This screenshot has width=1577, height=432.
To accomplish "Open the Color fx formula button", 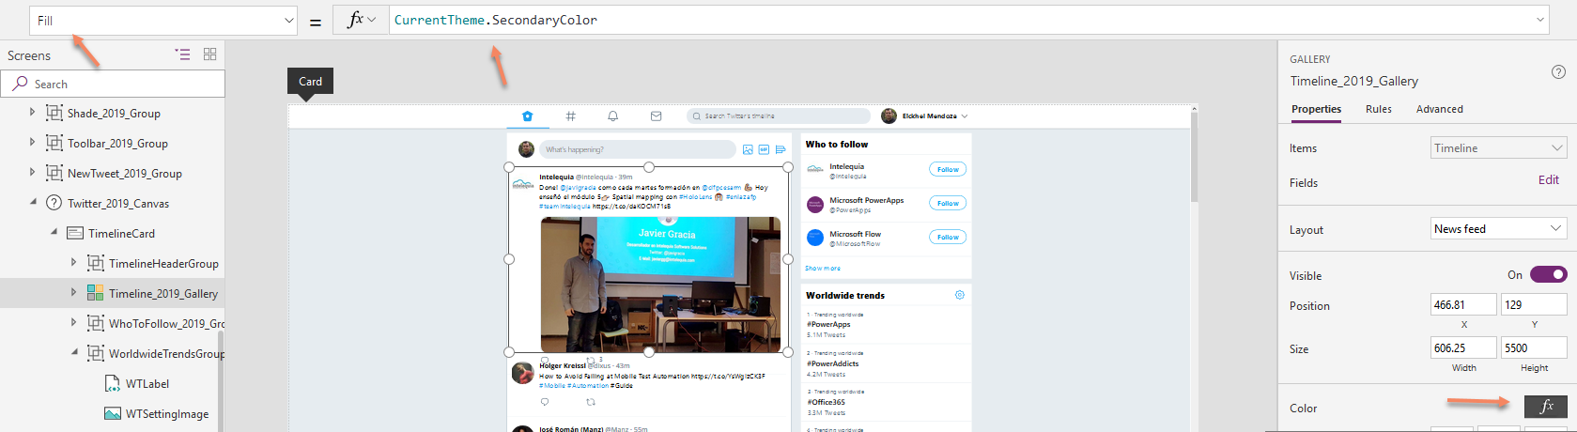I will pos(1545,407).
